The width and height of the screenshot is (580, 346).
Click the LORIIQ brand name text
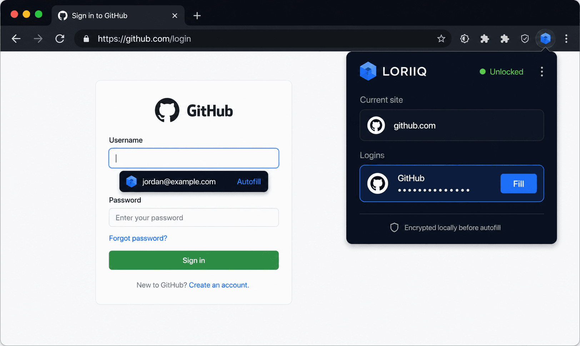click(405, 71)
